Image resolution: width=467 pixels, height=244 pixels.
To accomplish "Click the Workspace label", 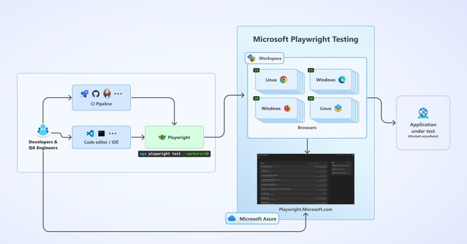I will tap(270, 58).
